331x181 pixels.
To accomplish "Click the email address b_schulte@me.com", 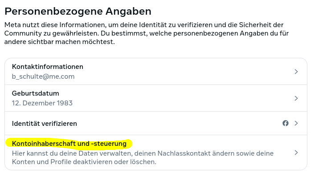I will tap(43, 76).
